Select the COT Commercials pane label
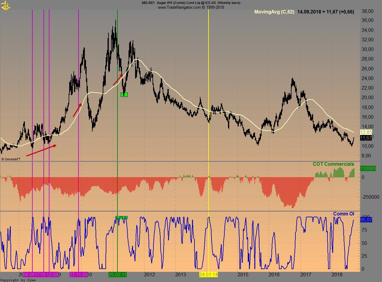382x282 pixels. click(x=333, y=164)
